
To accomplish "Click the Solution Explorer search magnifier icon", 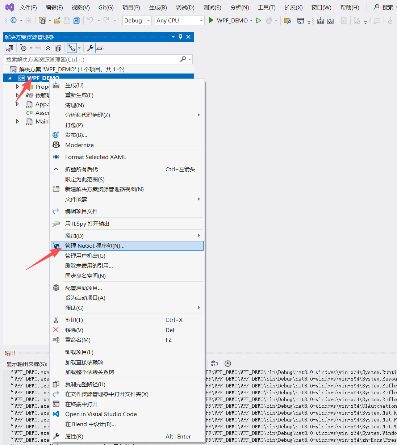I will coord(183,59).
